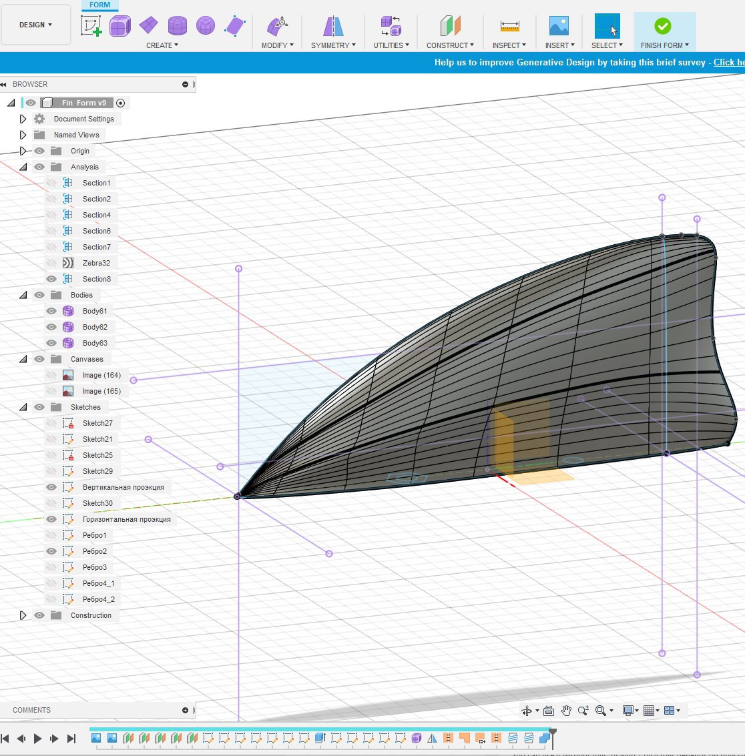Expand the Construction folder

click(x=23, y=615)
